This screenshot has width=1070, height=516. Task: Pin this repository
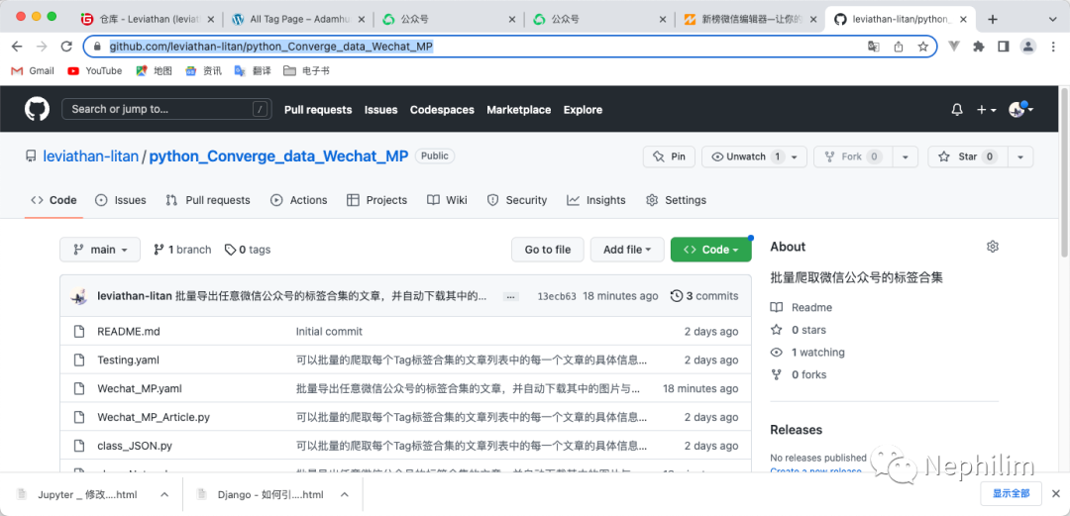point(669,156)
